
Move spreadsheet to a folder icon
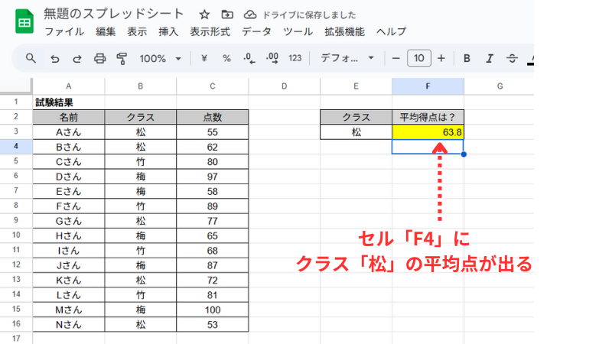pos(227,15)
